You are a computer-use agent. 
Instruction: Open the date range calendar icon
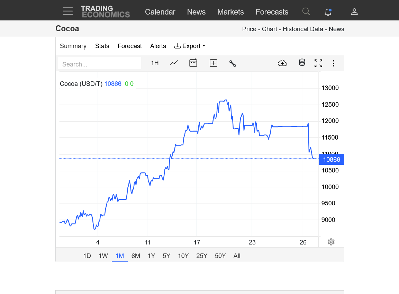click(193, 63)
